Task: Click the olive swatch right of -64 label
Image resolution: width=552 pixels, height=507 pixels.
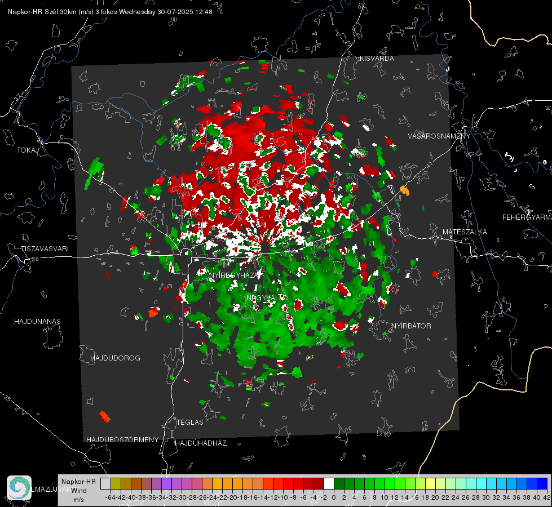Action: click(116, 483)
